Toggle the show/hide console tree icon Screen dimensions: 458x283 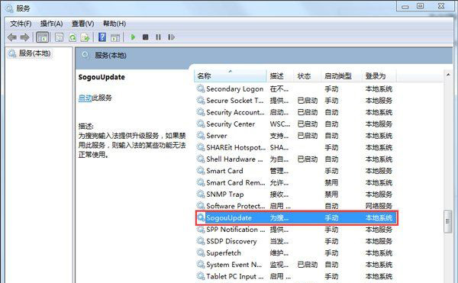(42, 37)
